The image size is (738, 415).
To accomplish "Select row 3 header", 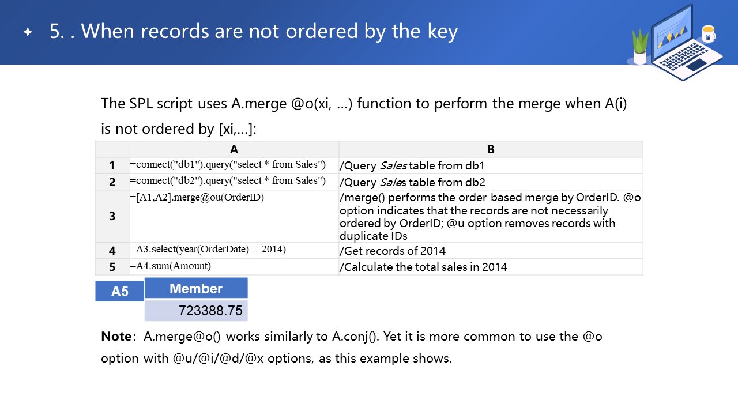I will click(x=112, y=216).
